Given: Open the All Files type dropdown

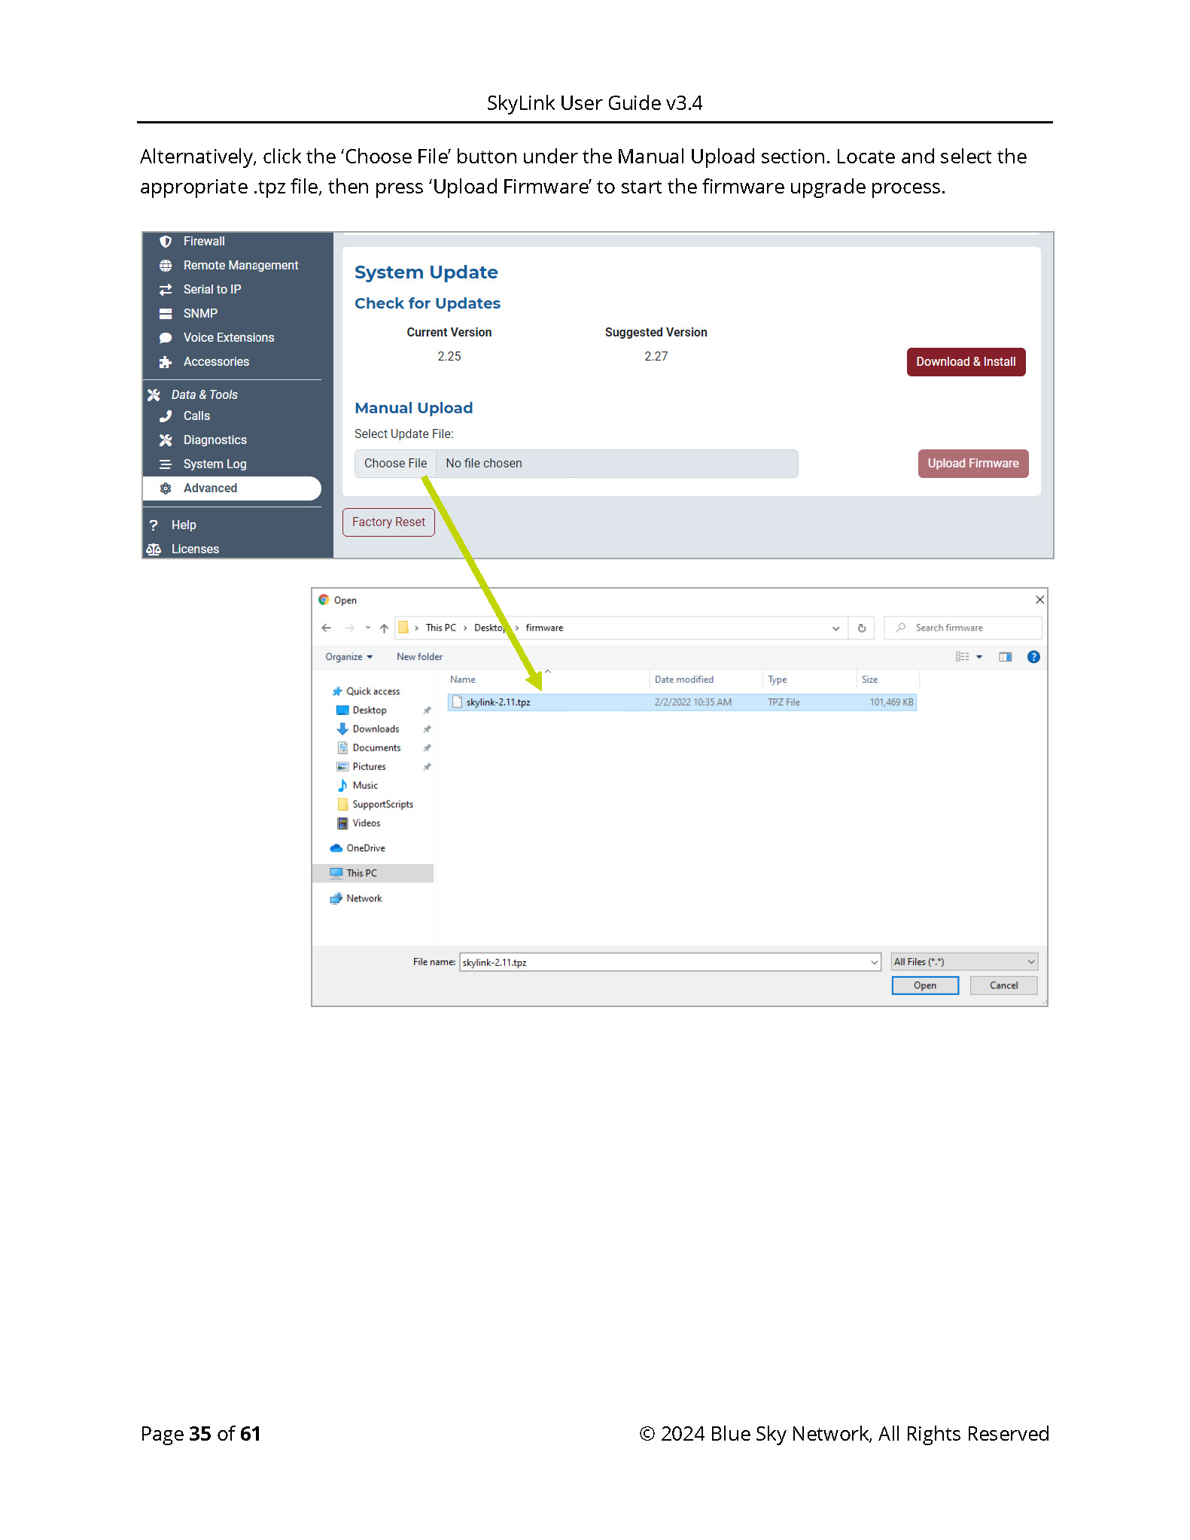Looking at the screenshot, I should [964, 962].
